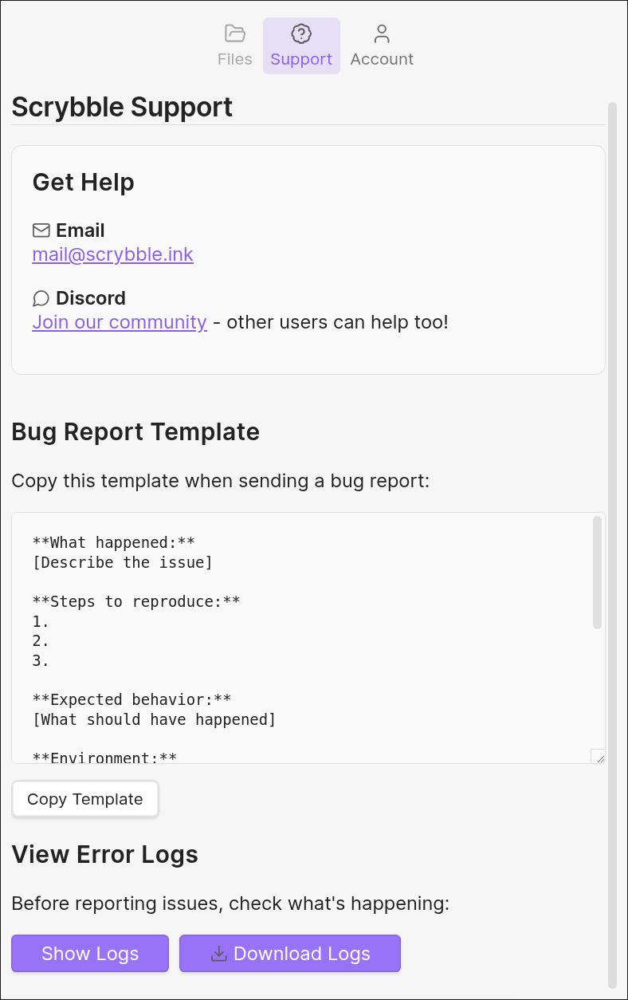
Task: Click inside the bug report template text area
Action: (303, 638)
